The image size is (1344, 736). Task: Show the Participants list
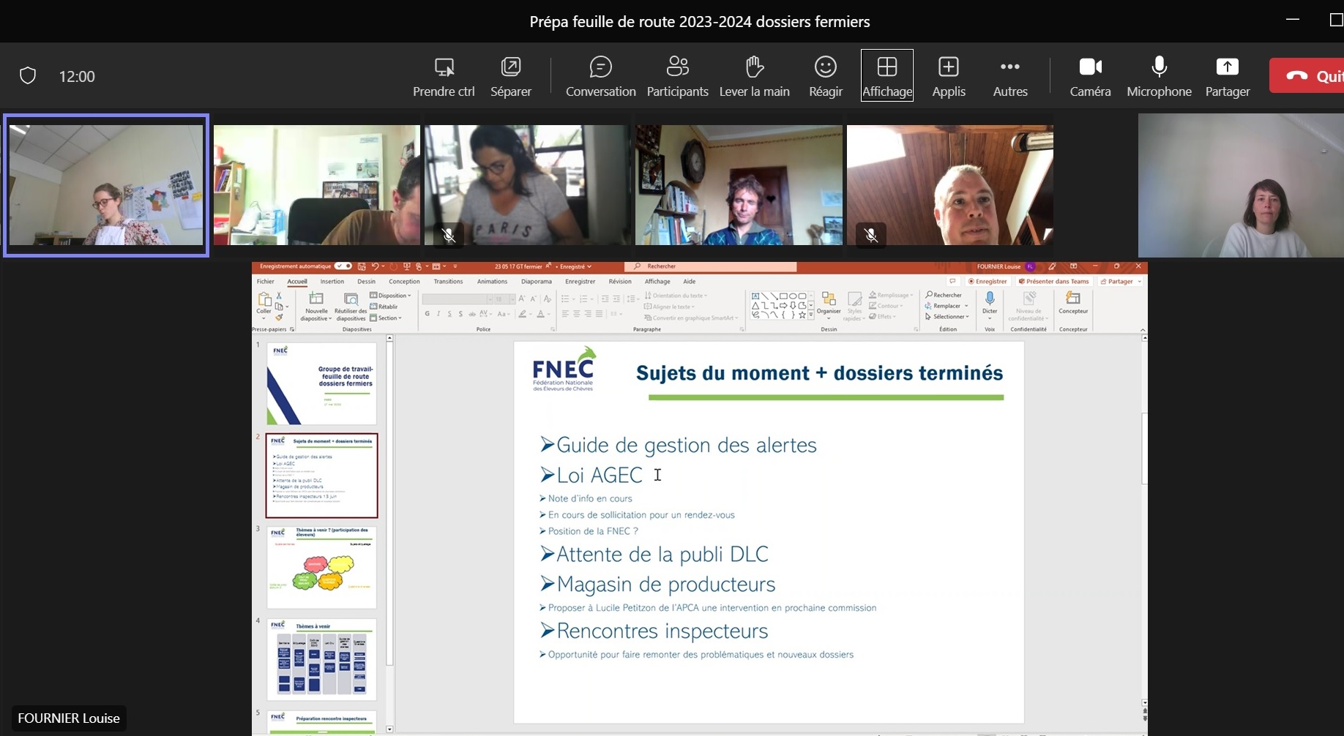pyautogui.click(x=677, y=76)
